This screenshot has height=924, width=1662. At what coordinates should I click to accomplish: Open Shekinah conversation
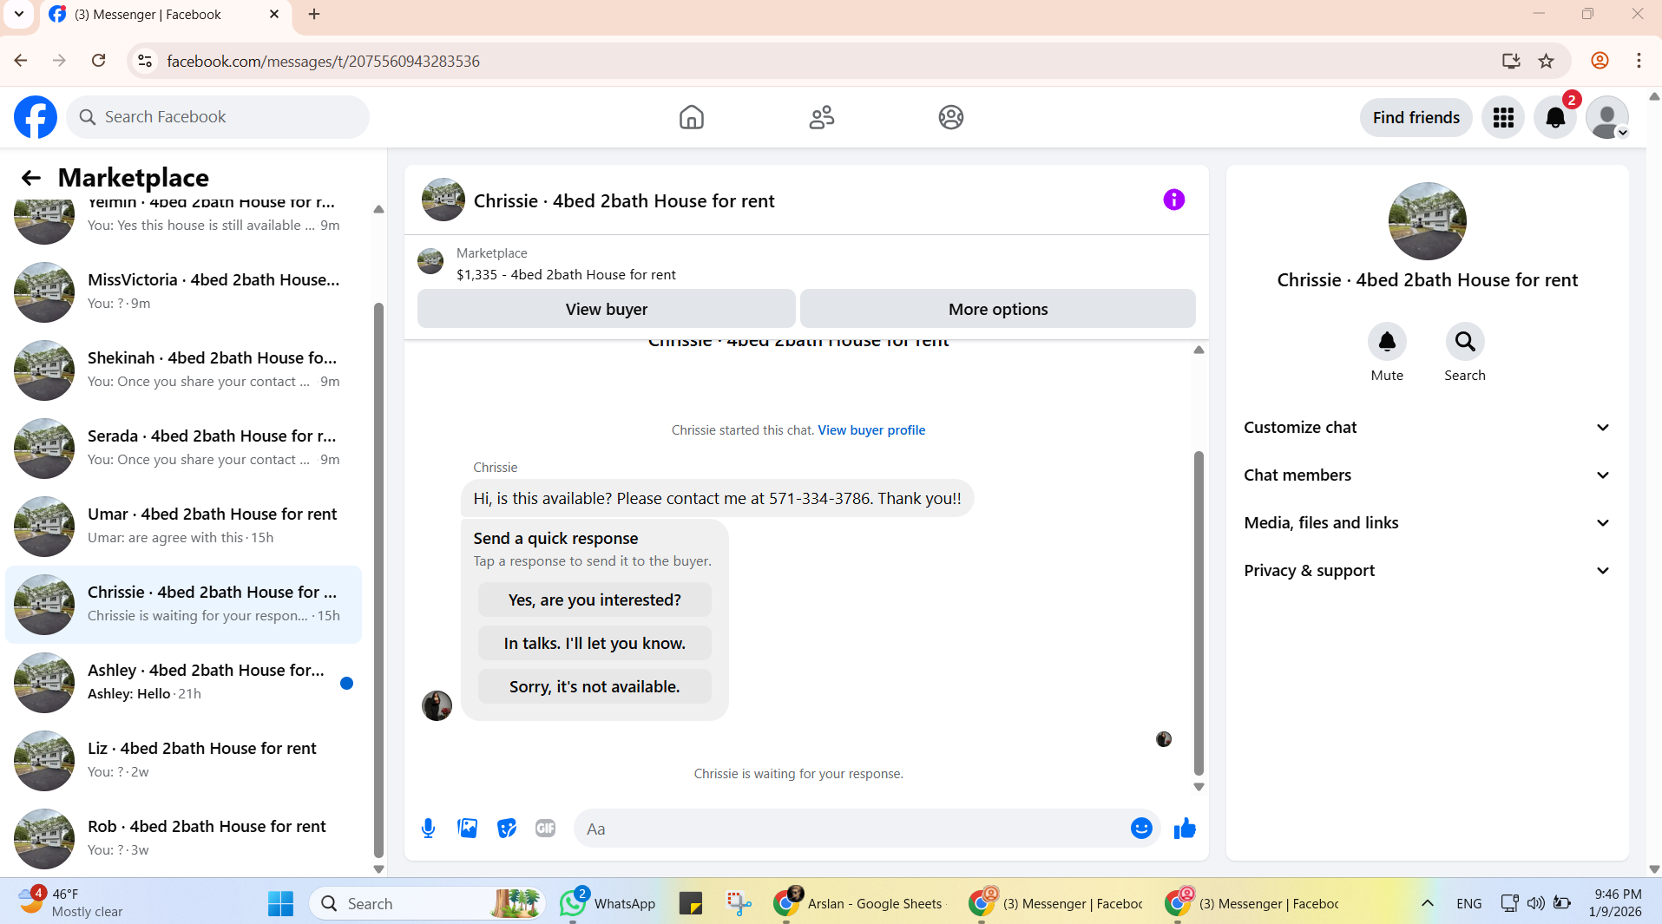[184, 370]
